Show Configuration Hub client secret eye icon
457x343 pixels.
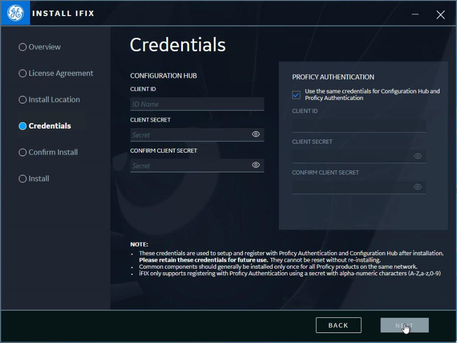coord(256,134)
